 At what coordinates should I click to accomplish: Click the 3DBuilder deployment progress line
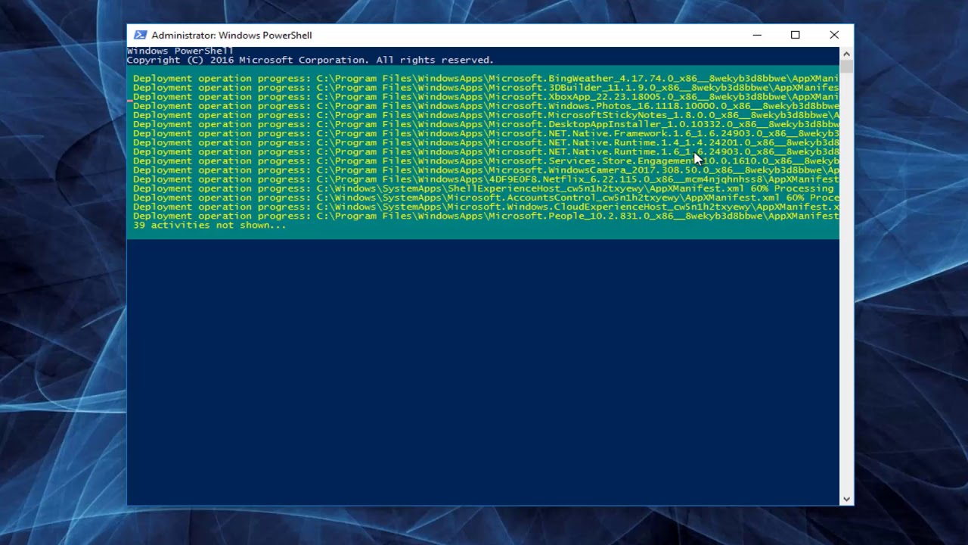486,88
